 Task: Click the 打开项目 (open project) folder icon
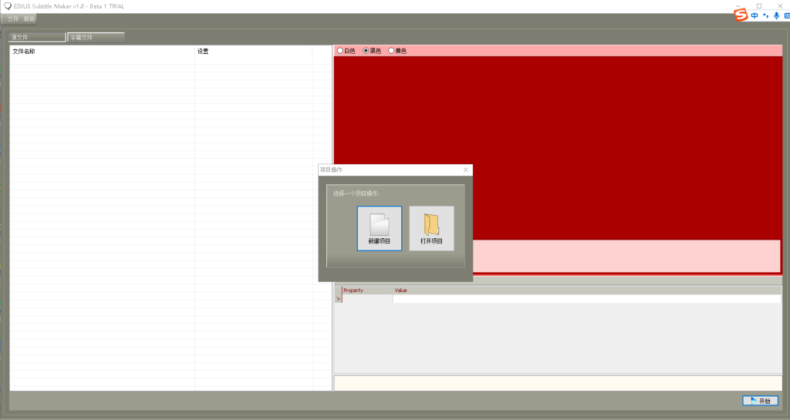point(431,228)
